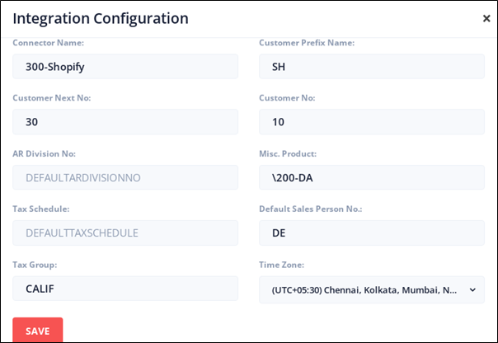498x343 pixels.
Task: Click the Tax Group input containing CALIF
Action: [125, 289]
